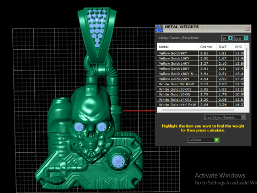Screen dimensions: 257x193
Task: Click the Calculate button label
Action: pos(194,140)
